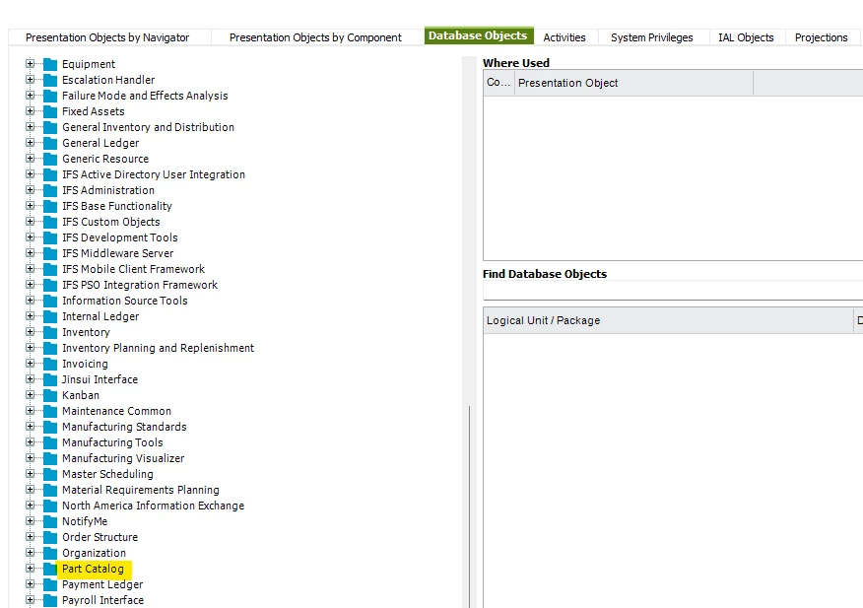This screenshot has height=608, width=863.
Task: Click the North America Information Exchange folder icon
Action: point(50,506)
